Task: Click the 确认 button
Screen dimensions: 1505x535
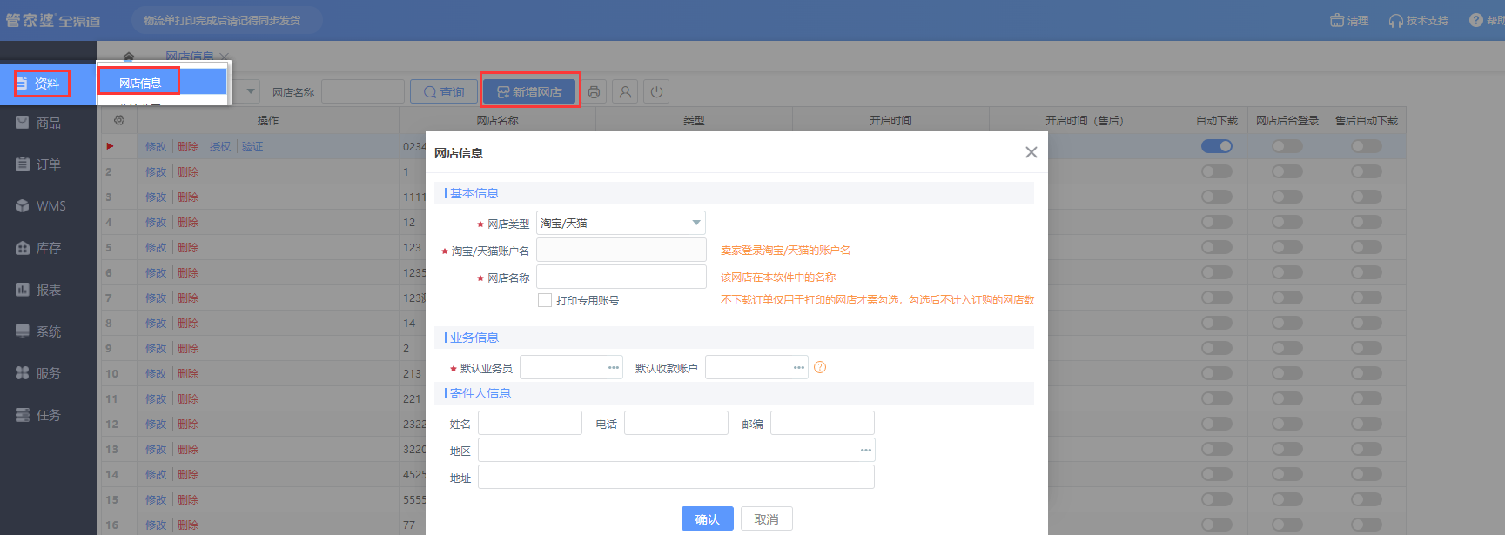Action: click(707, 519)
